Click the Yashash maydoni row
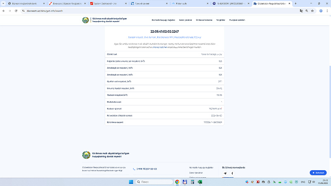This screenshot has height=186, width=331. click(x=164, y=95)
